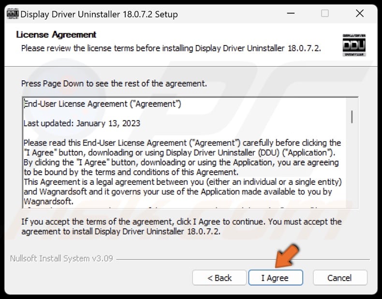
Task: Click the 'Nullsoft Install System v3.09' label
Action: coord(61,258)
